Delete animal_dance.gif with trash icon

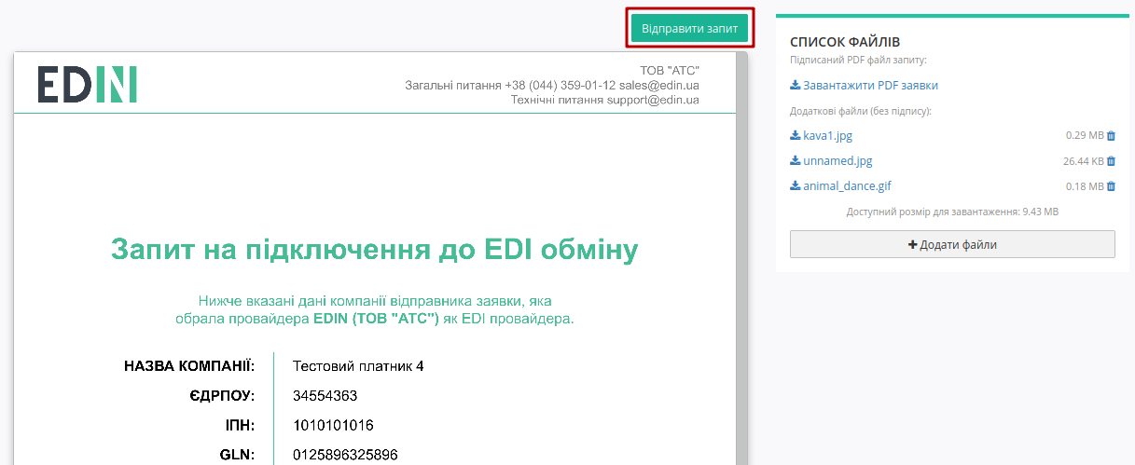(1111, 185)
